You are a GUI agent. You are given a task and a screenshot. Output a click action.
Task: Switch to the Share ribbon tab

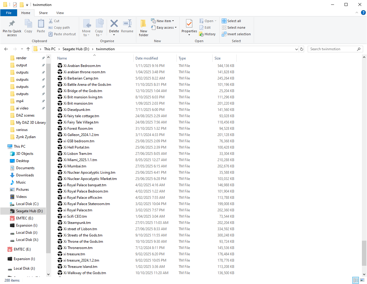click(43, 13)
